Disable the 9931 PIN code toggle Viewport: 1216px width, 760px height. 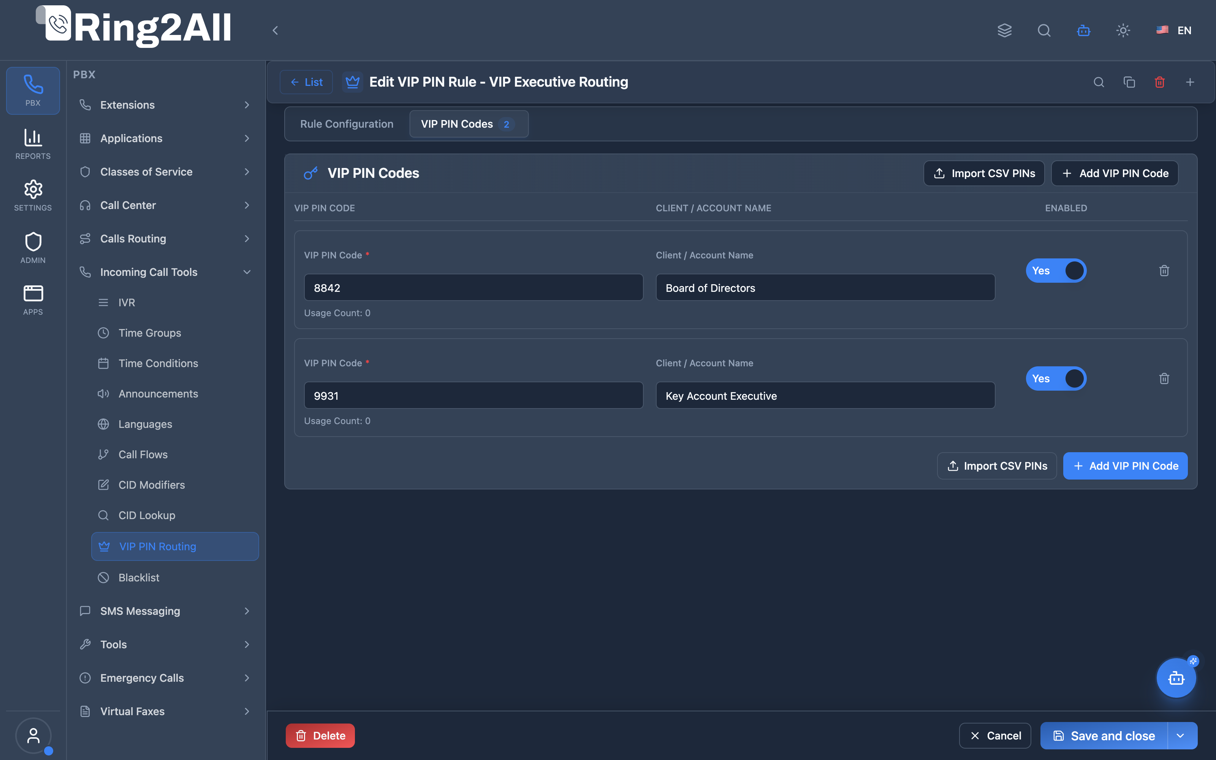[x=1056, y=379]
